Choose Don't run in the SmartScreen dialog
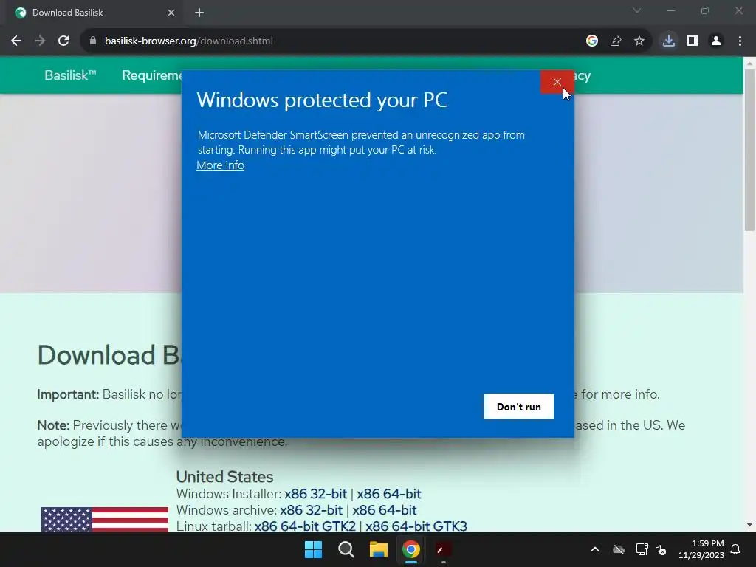 point(519,407)
